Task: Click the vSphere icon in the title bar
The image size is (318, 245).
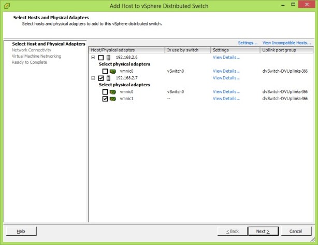Action: pos(7,6)
